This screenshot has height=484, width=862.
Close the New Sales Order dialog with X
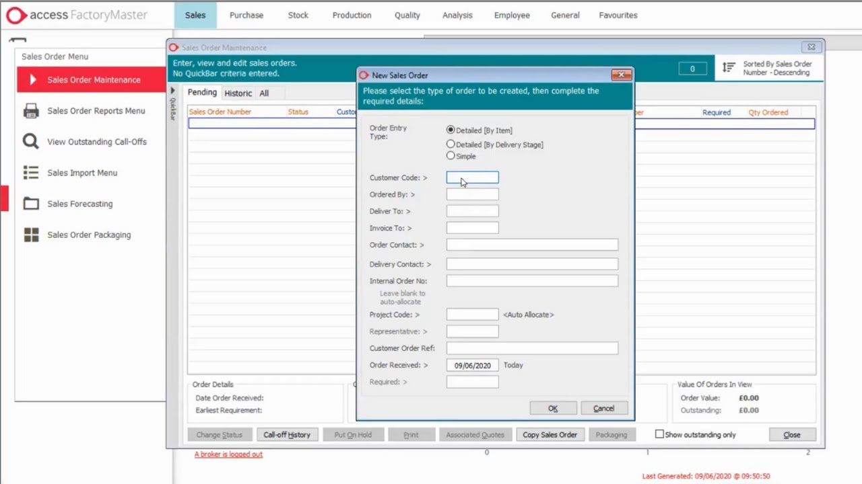[x=621, y=75]
